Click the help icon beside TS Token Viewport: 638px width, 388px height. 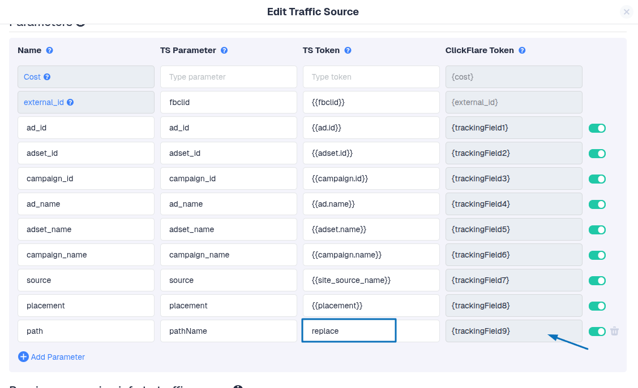348,50
